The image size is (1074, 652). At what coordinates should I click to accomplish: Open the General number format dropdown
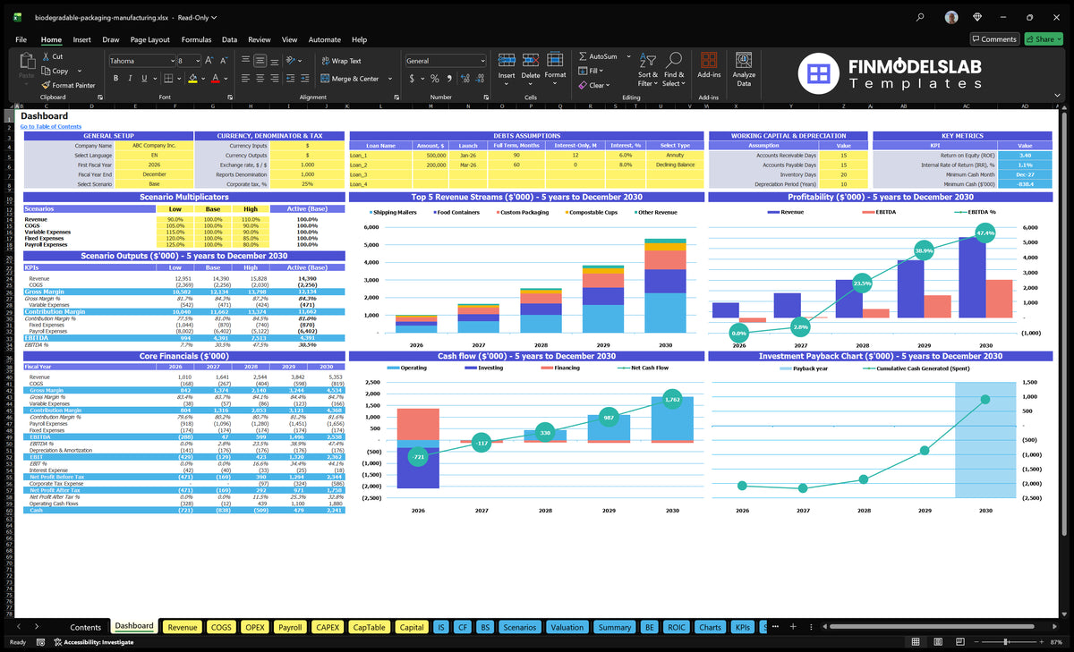[482, 61]
